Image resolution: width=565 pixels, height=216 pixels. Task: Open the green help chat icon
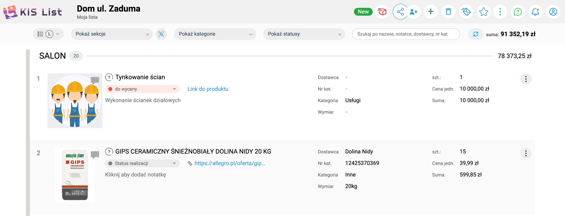pyautogui.click(x=518, y=12)
